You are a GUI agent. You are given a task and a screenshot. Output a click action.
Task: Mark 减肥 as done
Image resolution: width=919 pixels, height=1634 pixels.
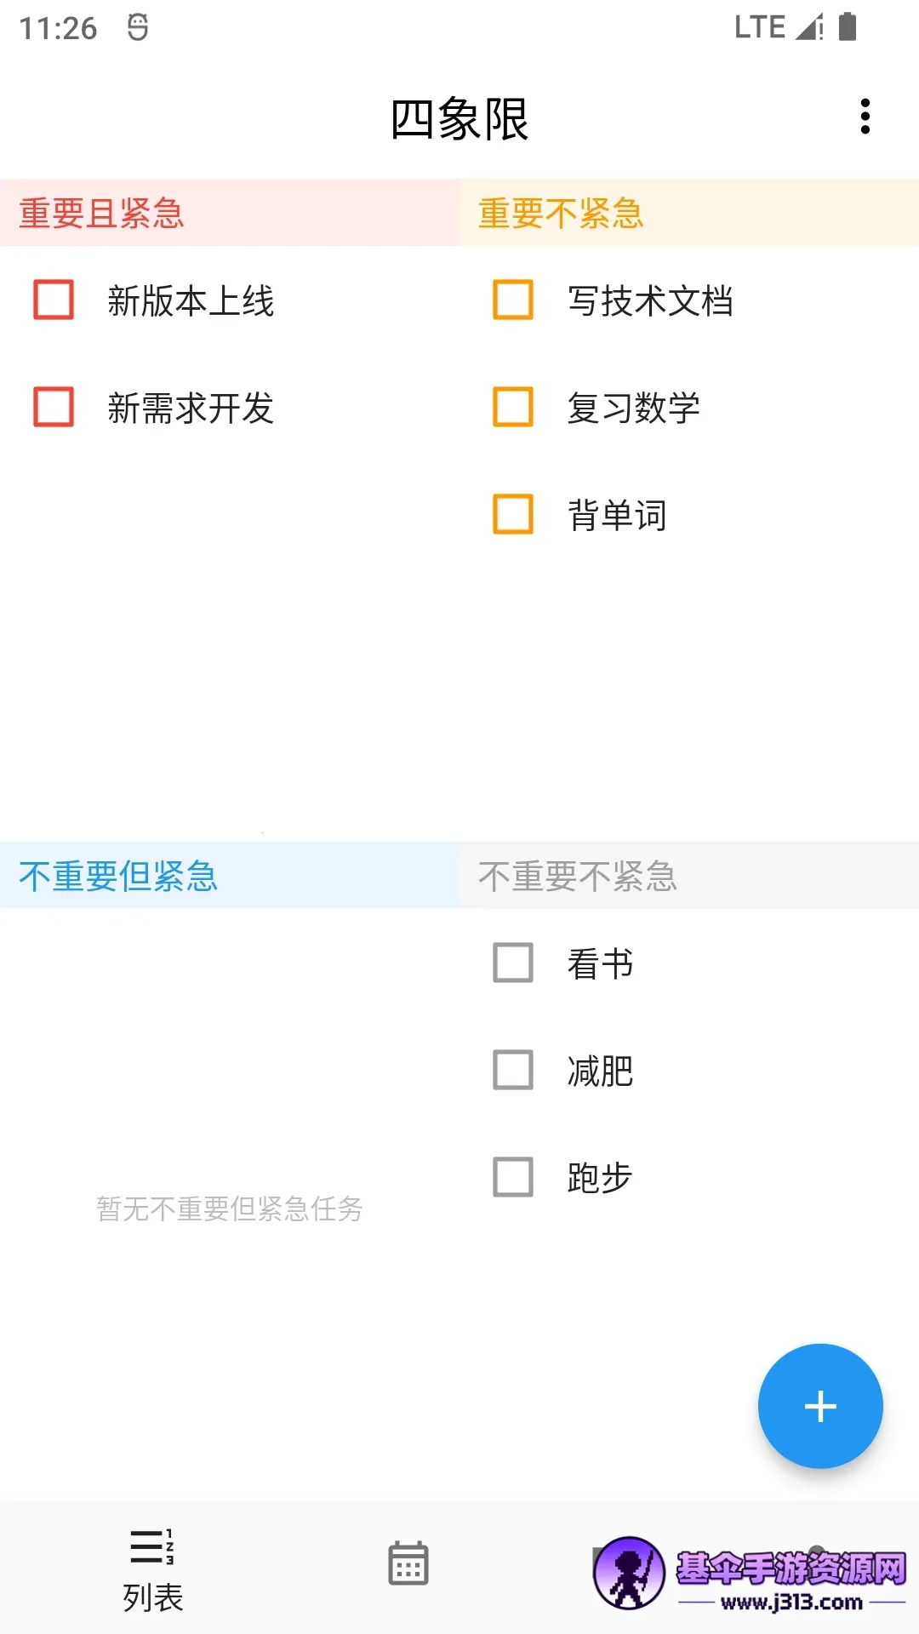click(x=513, y=1070)
